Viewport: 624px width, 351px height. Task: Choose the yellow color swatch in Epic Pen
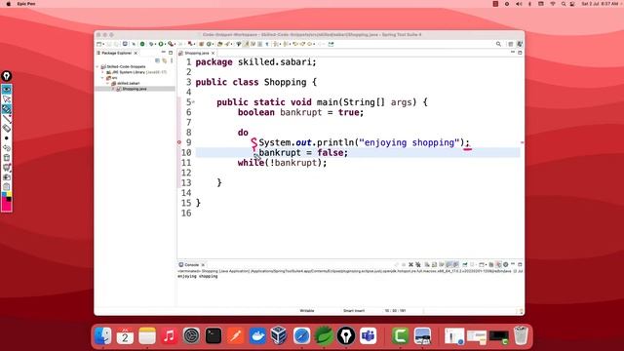click(9, 195)
